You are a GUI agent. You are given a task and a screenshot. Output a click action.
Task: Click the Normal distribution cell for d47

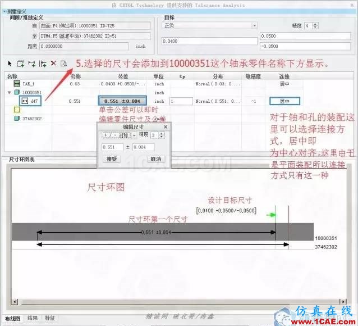point(218,101)
